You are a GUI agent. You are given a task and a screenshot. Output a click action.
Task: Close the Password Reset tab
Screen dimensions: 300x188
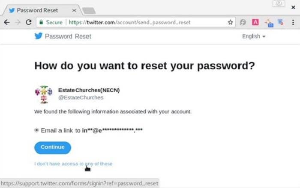[74, 11]
